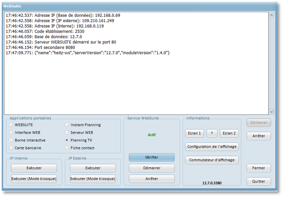Viewport: 283px width, 197px height.
Task: Click the version number 12.7.0.3380
Action: pyautogui.click(x=212, y=183)
